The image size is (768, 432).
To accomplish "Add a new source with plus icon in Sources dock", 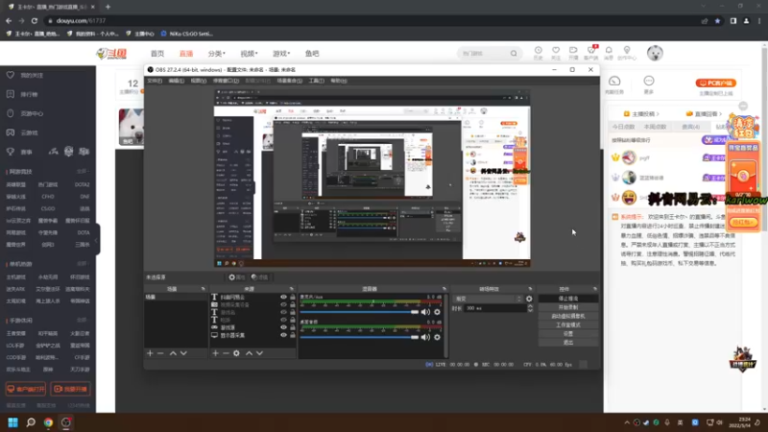I will coord(215,353).
